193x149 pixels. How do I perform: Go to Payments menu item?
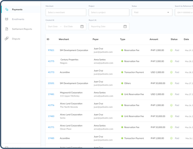[17, 9]
